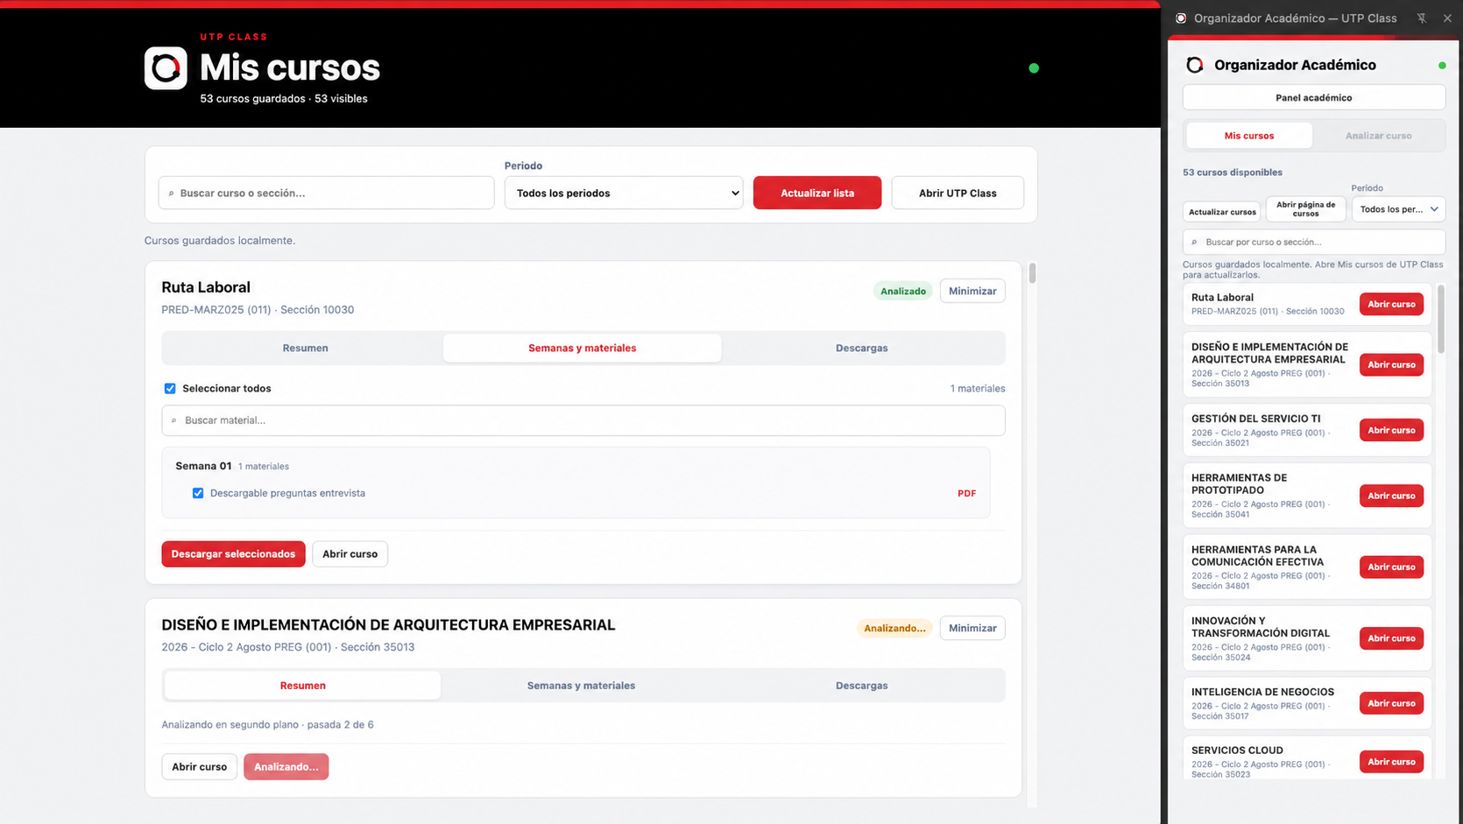Click Actualizar cursos in the side panel
Viewport: 1463px width, 824px height.
pyautogui.click(x=1222, y=211)
